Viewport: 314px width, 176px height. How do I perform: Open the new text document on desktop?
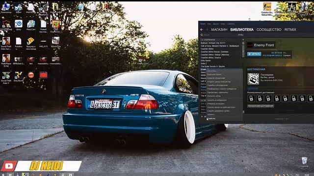tap(43, 26)
